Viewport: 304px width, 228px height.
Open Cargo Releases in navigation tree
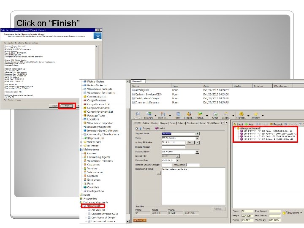[95, 100]
